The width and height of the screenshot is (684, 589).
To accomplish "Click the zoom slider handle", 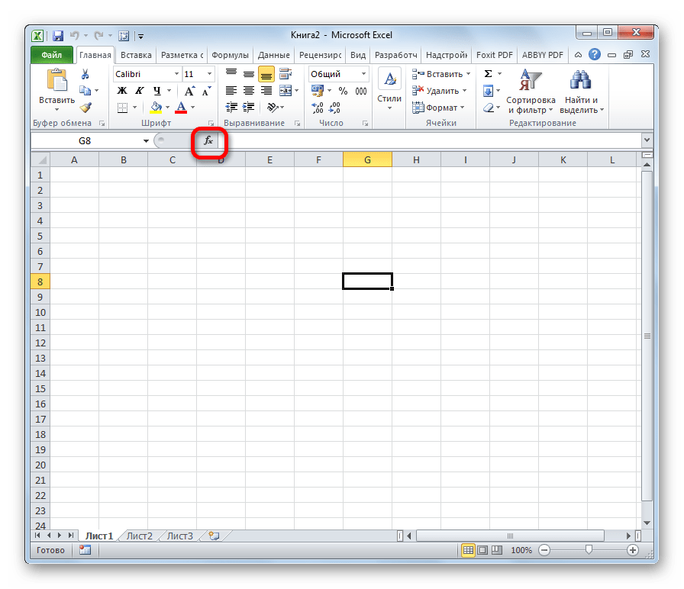I will pyautogui.click(x=589, y=549).
